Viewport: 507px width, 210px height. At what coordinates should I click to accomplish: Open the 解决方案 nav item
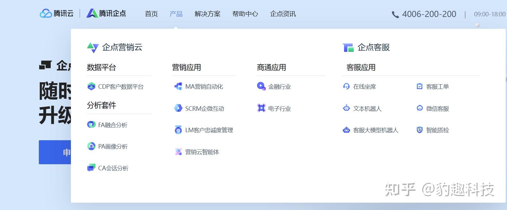click(x=207, y=14)
